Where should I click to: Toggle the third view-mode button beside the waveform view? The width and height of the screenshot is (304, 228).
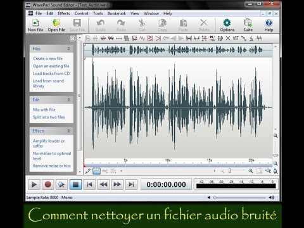113,171
